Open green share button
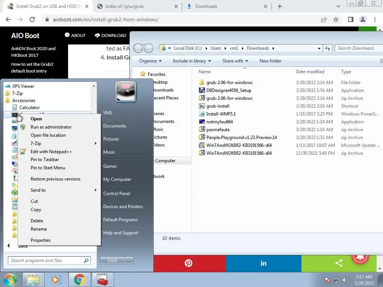 pyautogui.click(x=339, y=263)
